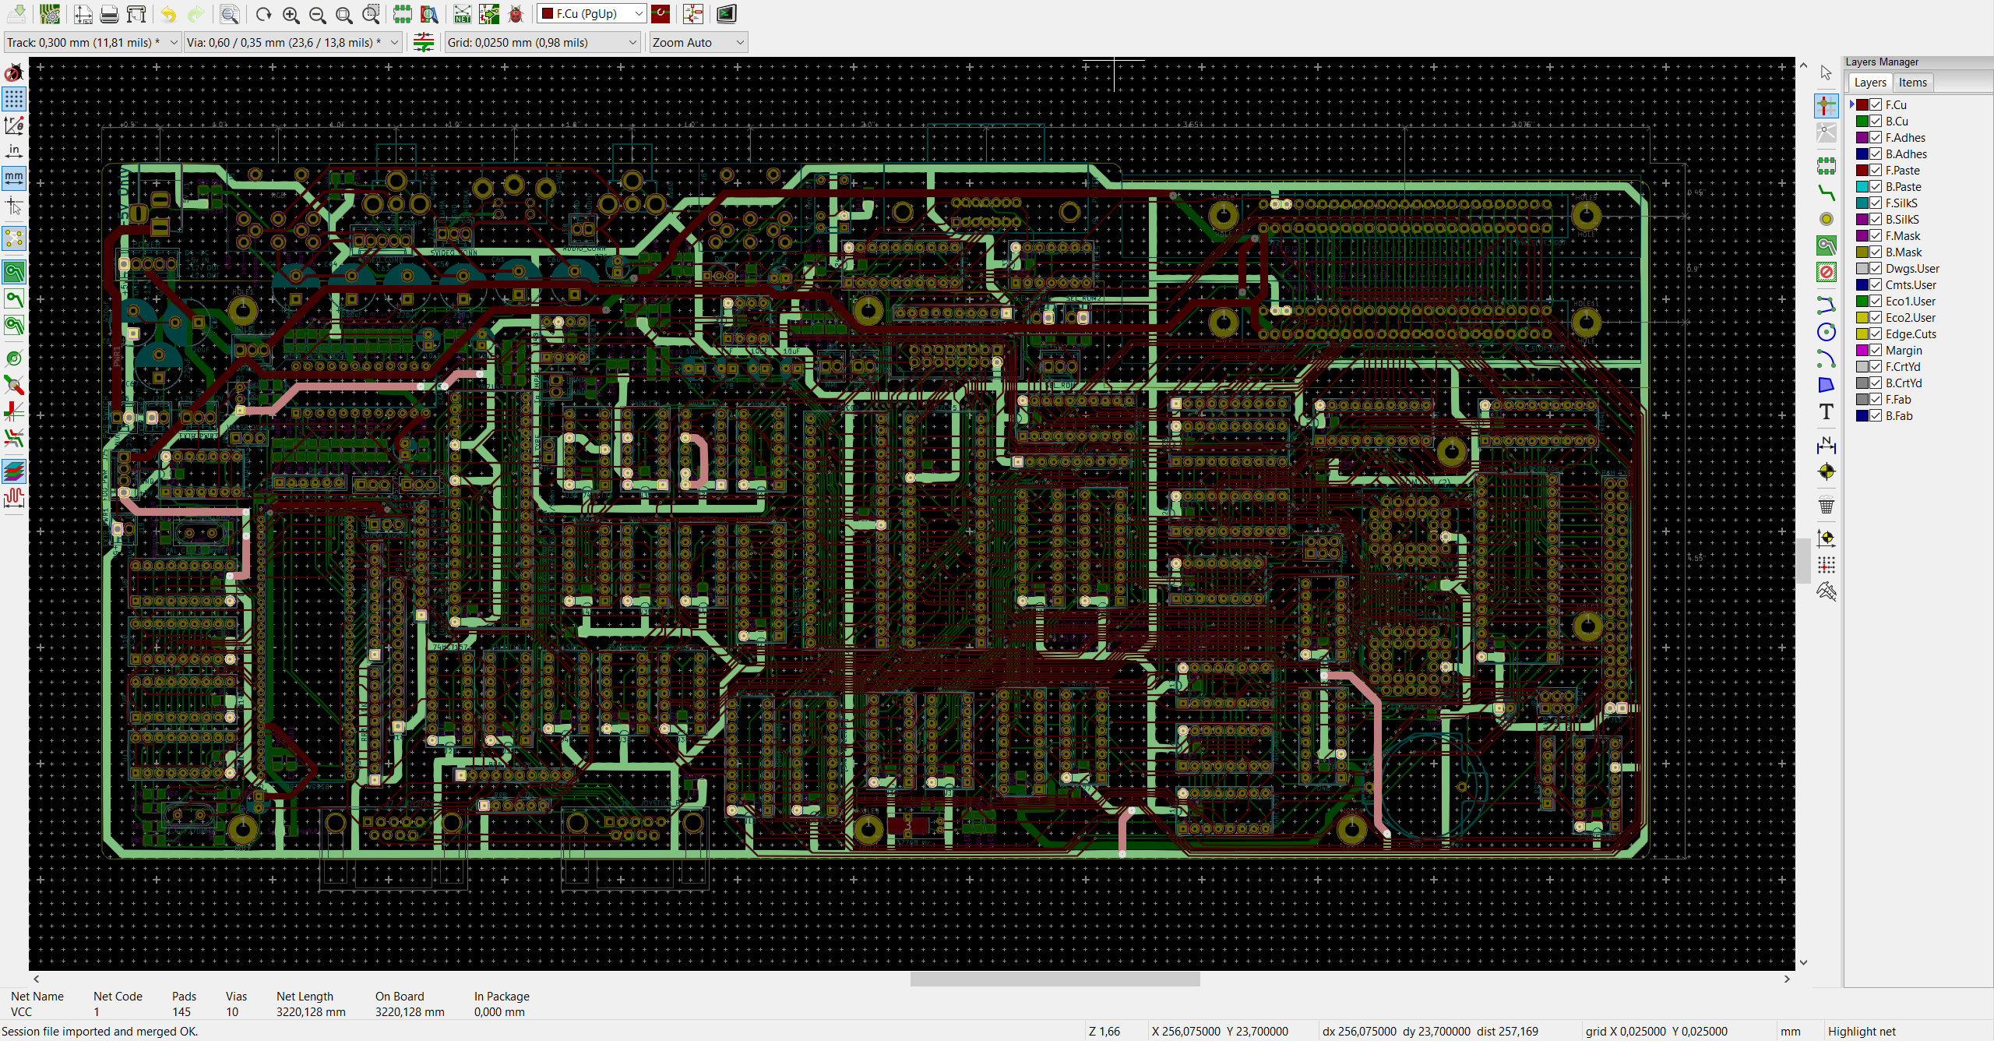Switch units to millimeters
The width and height of the screenshot is (1994, 1041).
click(14, 178)
